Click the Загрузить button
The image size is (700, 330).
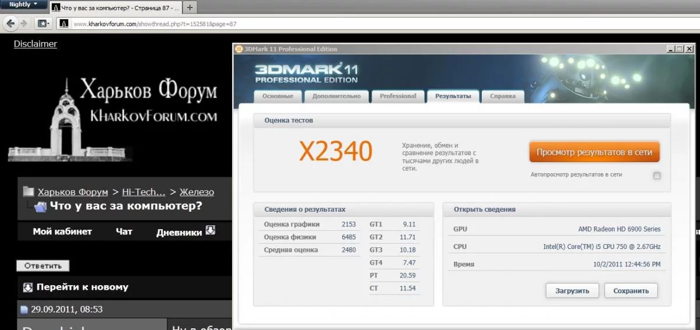[572, 291]
